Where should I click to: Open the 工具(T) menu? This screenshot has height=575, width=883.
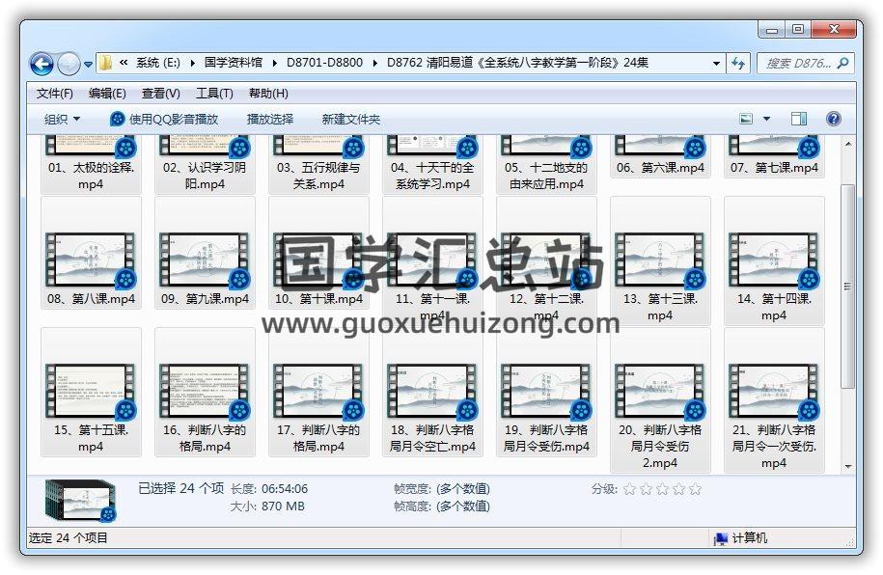coord(214,94)
